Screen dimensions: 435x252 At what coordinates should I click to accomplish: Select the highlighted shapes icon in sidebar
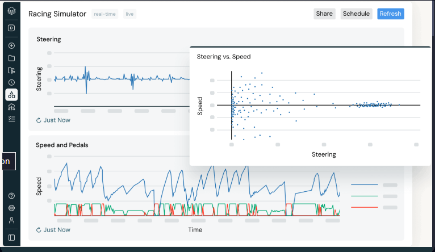[x=11, y=95]
